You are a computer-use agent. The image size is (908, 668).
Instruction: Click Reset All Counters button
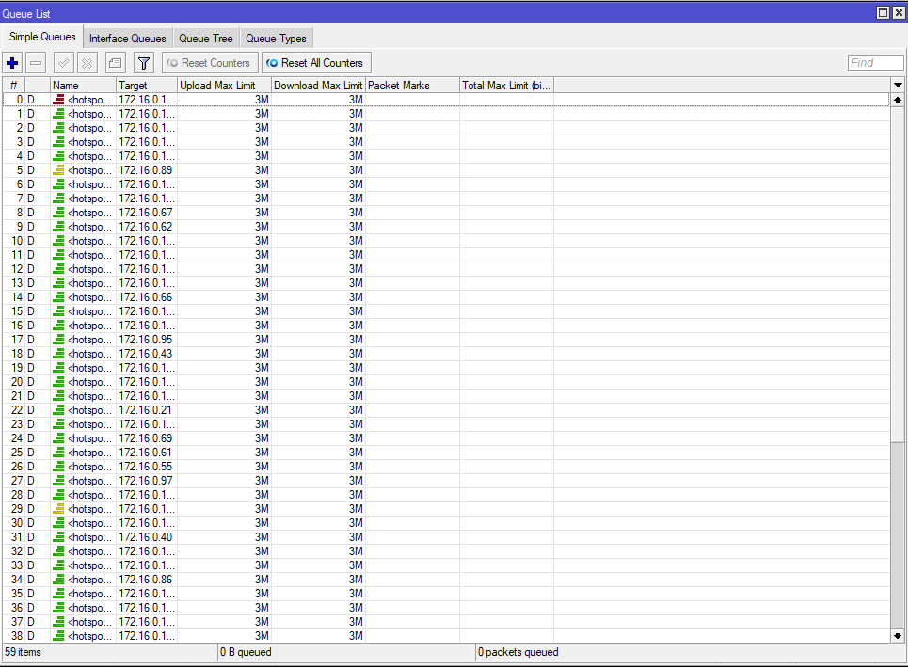316,62
